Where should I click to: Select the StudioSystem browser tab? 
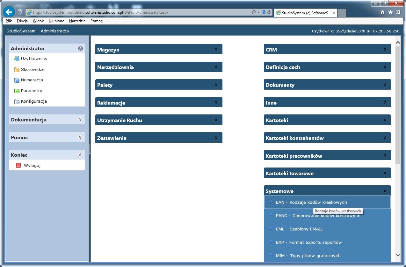click(306, 13)
